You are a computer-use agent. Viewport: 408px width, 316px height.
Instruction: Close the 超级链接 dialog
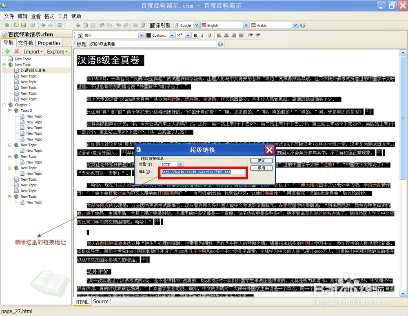[x=269, y=150]
